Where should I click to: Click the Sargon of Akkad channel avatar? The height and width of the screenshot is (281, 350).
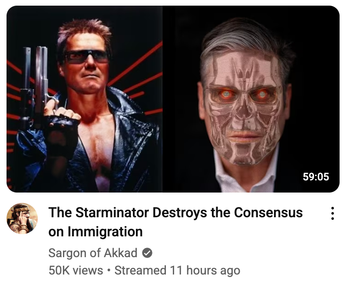(x=22, y=219)
